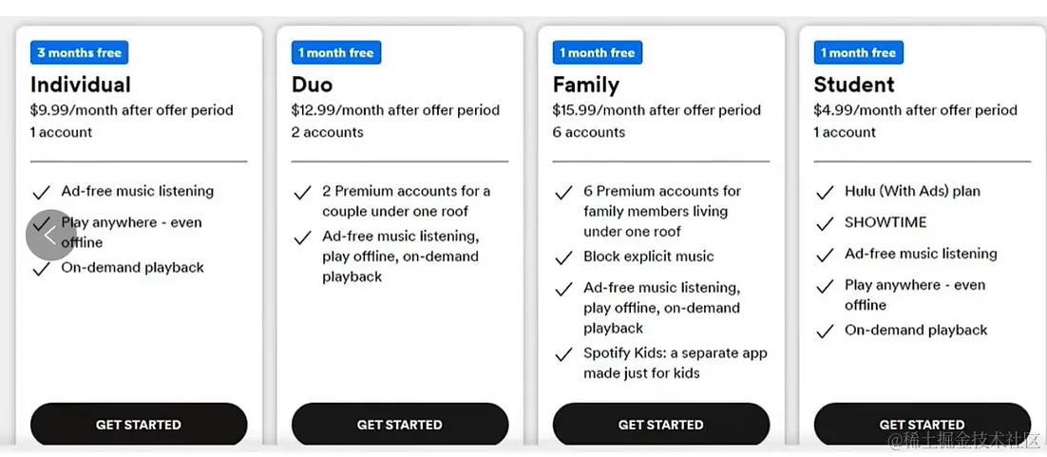Viewport: 1047px width, 457px height.
Task: Click the Student plan's 1 month free badge
Action: coord(858,53)
